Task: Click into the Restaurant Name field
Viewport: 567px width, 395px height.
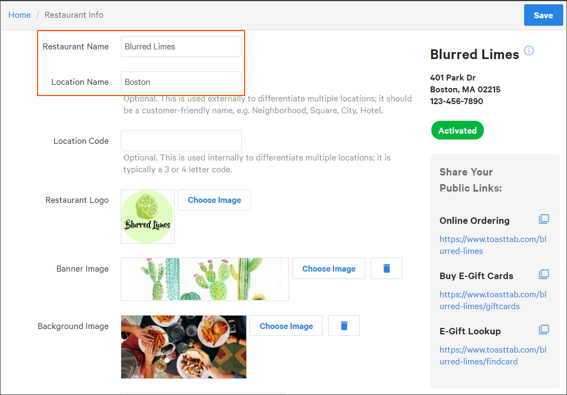Action: 181,47
